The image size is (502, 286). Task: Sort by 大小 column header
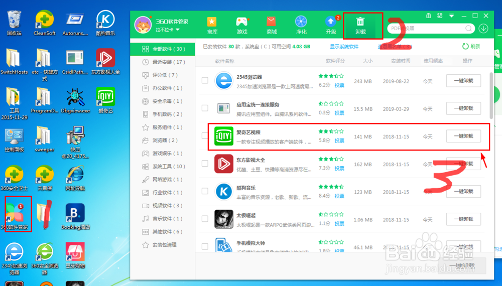point(367,61)
